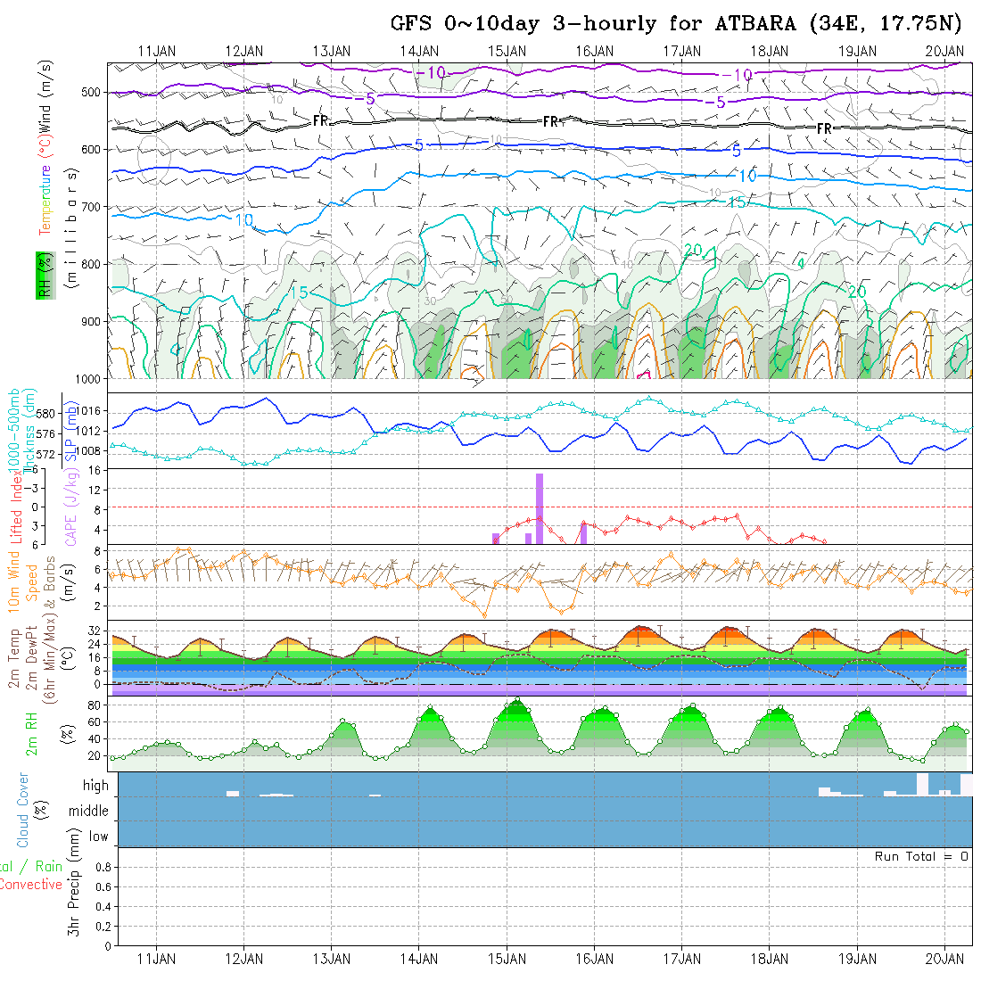
Task: Click the '2m RH' axis label
Action: [32, 733]
